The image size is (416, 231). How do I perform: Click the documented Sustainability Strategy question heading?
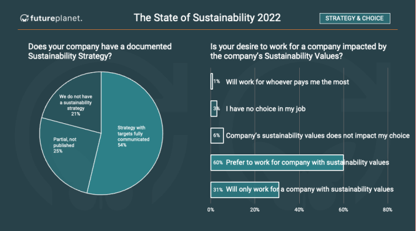pyautogui.click(x=100, y=51)
